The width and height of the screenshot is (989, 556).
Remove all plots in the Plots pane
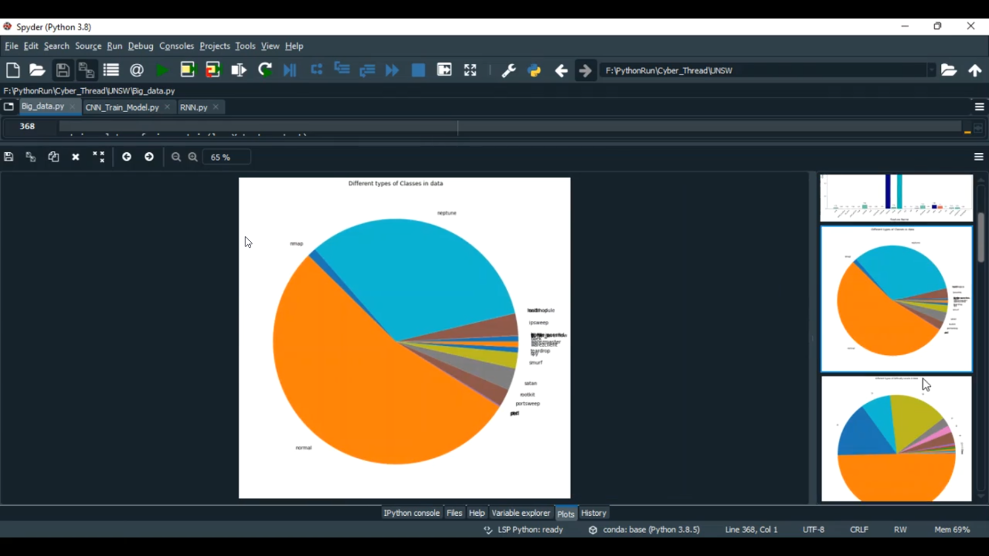(x=99, y=157)
